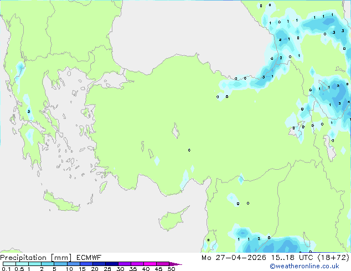
Task: Click the island of Crete on map
Action: [60, 202]
